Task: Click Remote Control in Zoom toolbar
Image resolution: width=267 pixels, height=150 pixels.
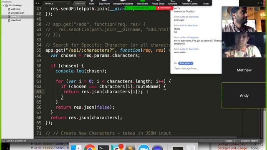Action: point(189,2)
